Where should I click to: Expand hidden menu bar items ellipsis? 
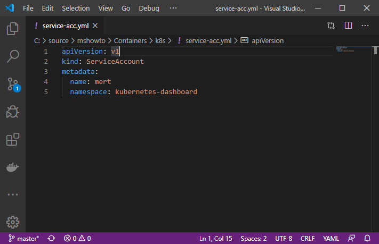(173, 8)
